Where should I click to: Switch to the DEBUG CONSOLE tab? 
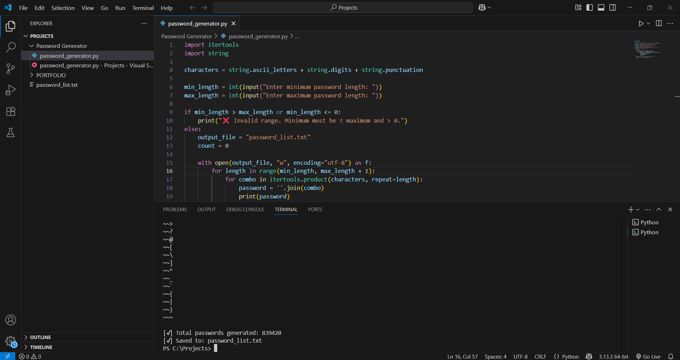point(245,209)
